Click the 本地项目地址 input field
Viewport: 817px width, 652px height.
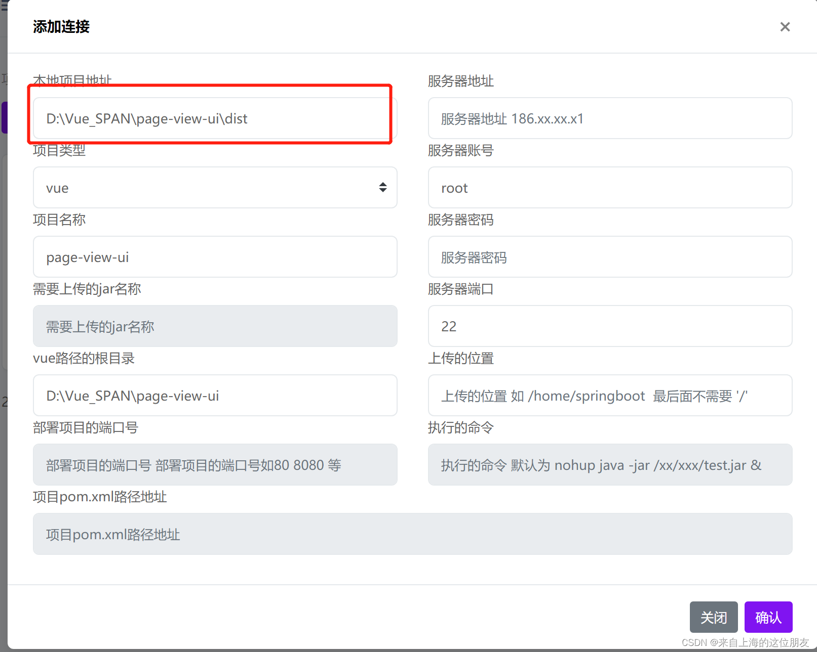215,118
